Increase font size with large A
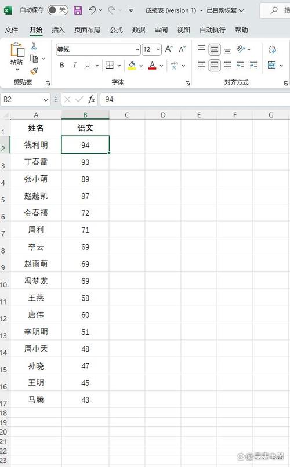 [x=169, y=49]
